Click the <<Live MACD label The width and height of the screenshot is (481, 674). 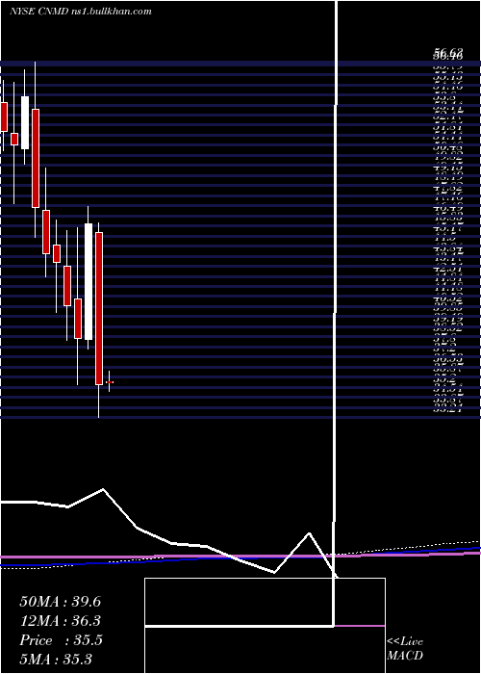coord(405,648)
